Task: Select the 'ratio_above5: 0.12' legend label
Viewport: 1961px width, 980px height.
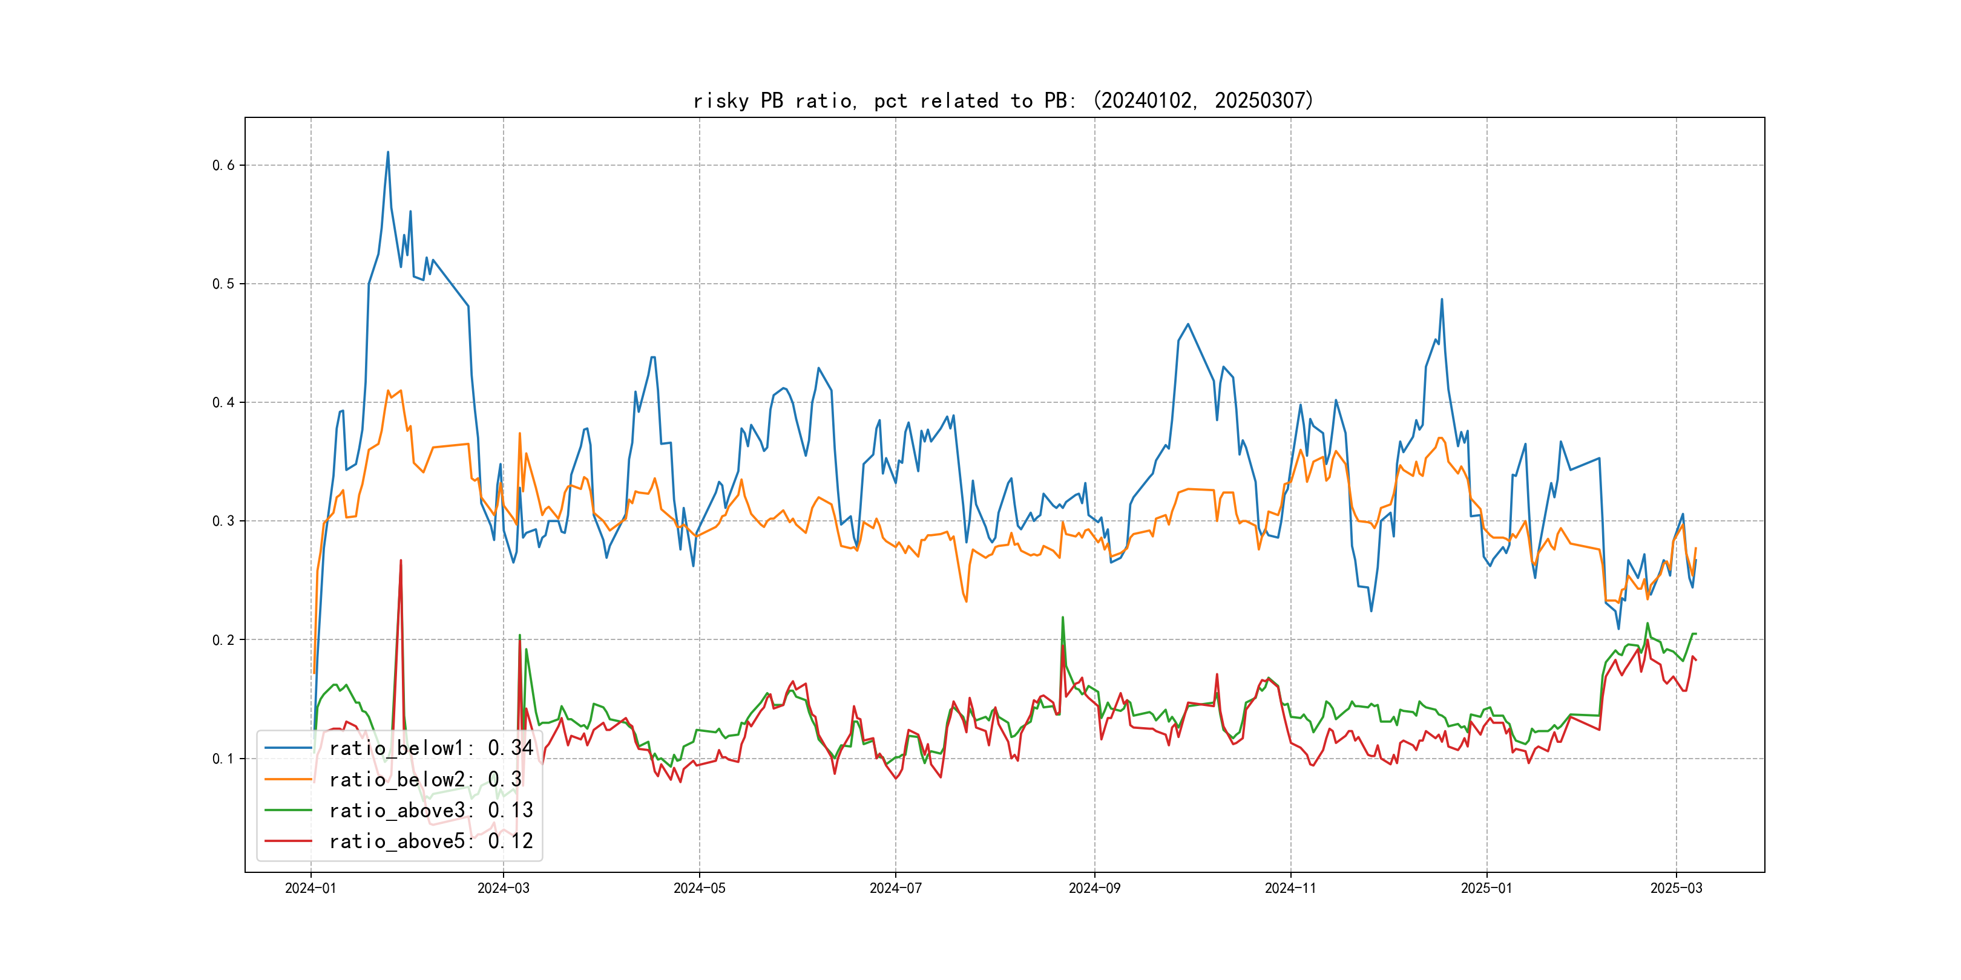Action: pyautogui.click(x=431, y=841)
